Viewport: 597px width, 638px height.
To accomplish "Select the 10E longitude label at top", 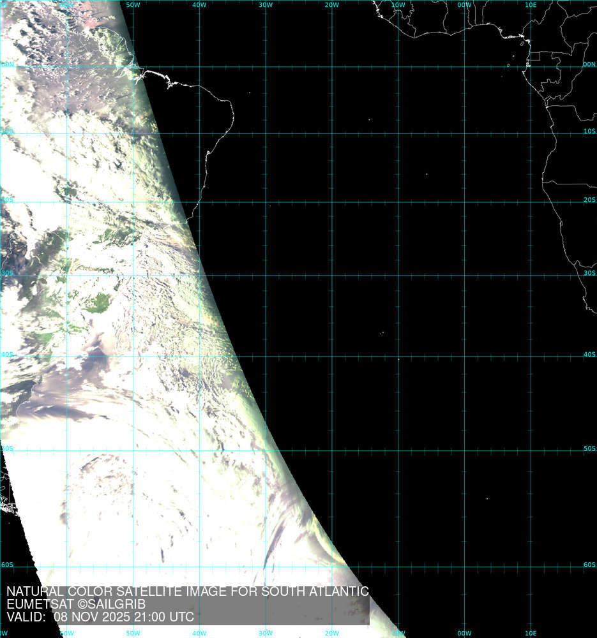I will point(531,5).
